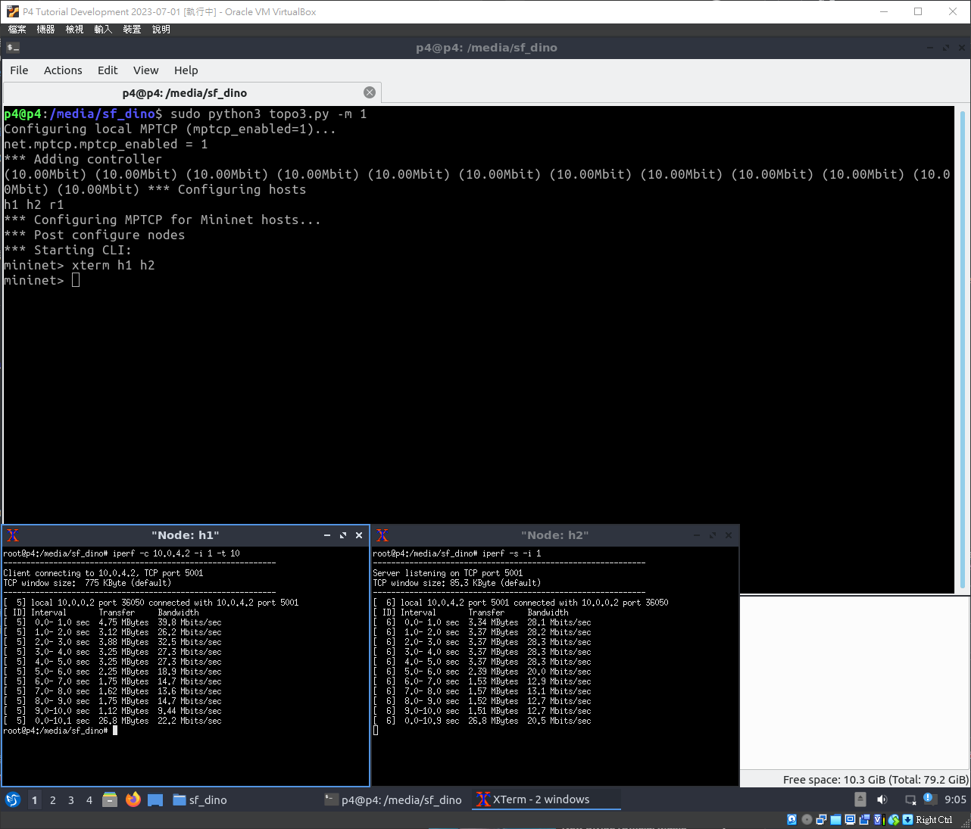Open the 檢視 menu in VirtualBox
971x829 pixels.
(x=74, y=30)
